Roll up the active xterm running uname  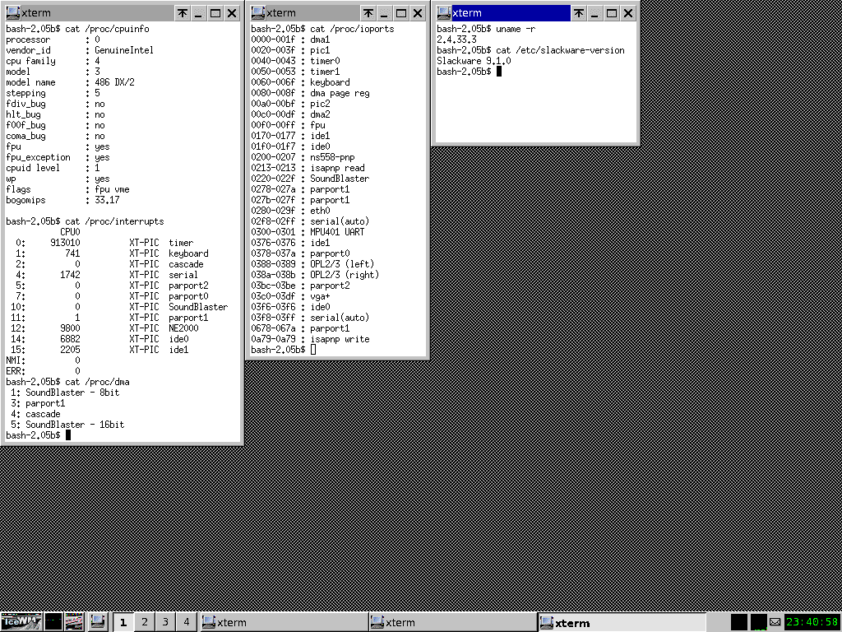click(x=579, y=13)
